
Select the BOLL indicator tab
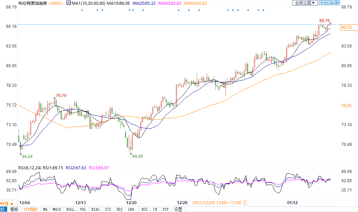70,209
